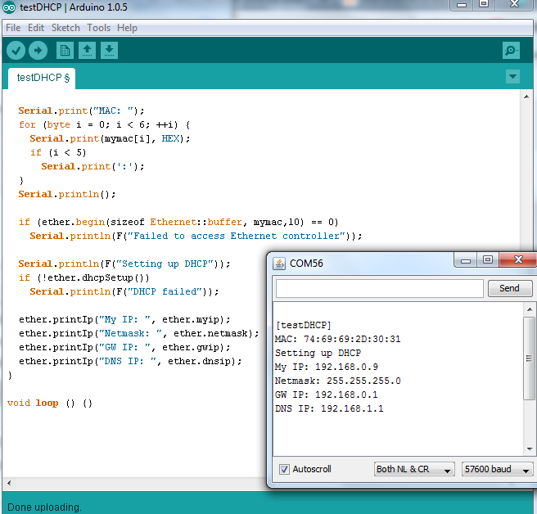Click the "GW IP: 192.168.0.1" output line
This screenshot has width=537, height=514.
326,395
